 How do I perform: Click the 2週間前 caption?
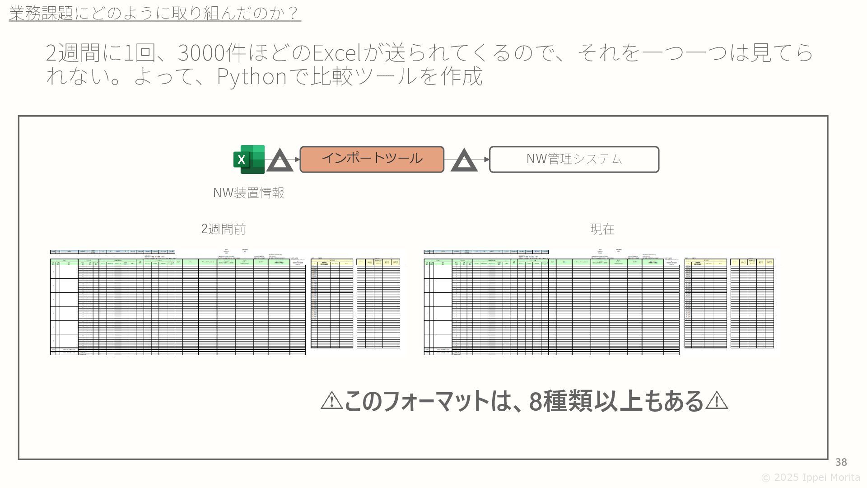[x=223, y=229]
